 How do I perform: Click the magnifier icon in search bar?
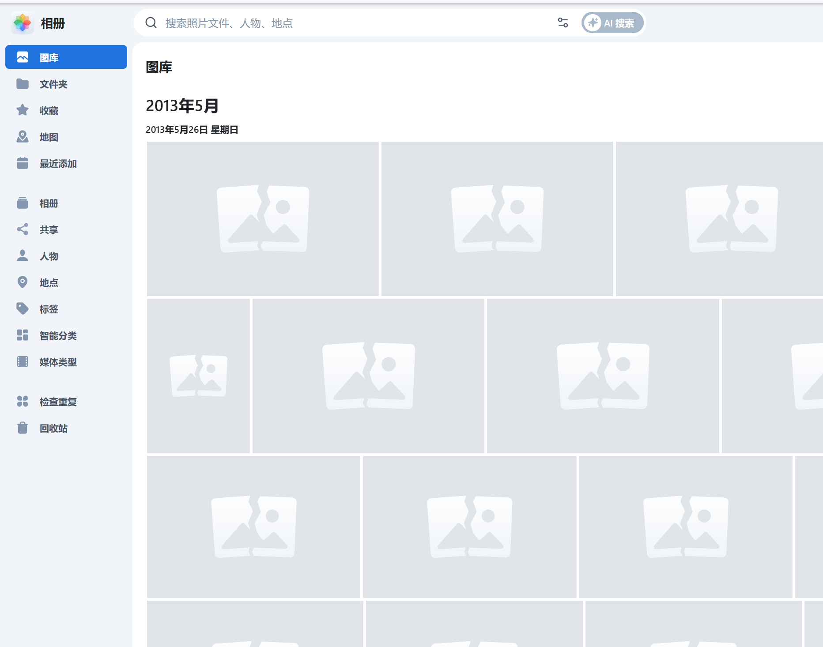(x=151, y=23)
